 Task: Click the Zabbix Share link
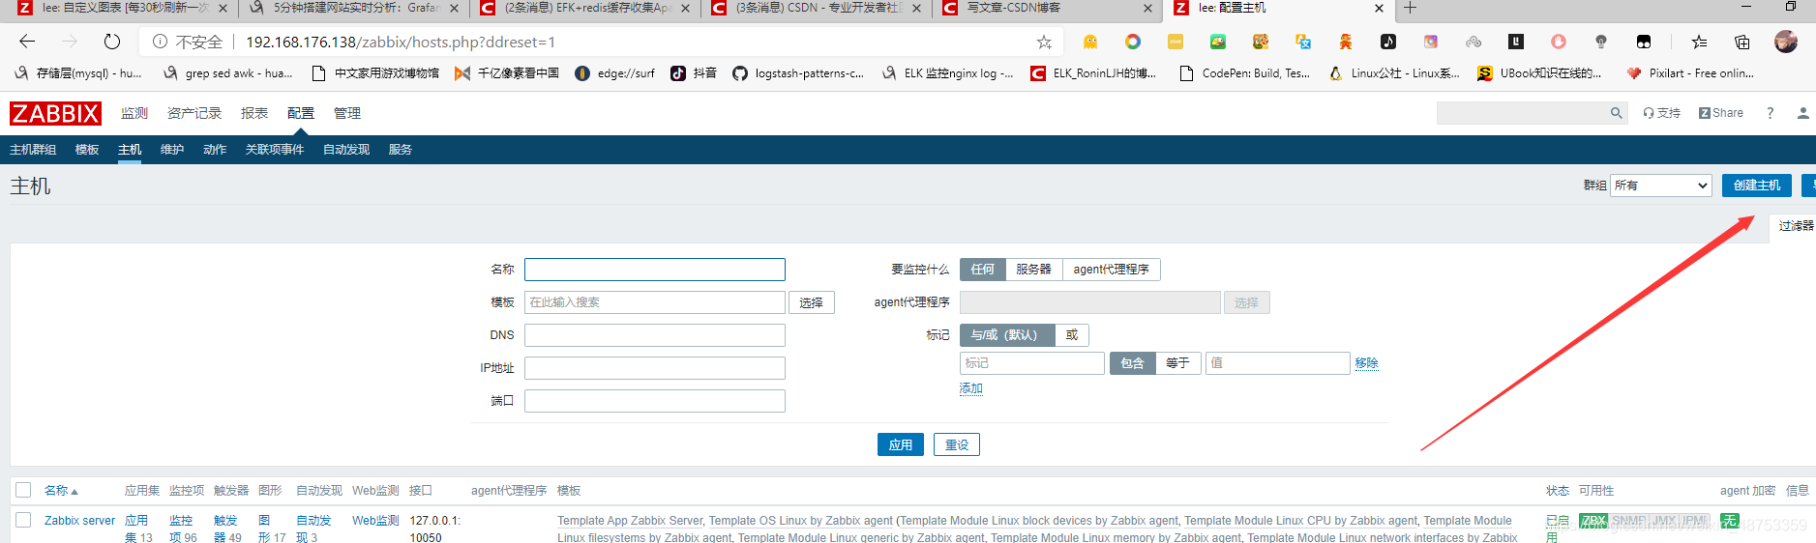1721,113
